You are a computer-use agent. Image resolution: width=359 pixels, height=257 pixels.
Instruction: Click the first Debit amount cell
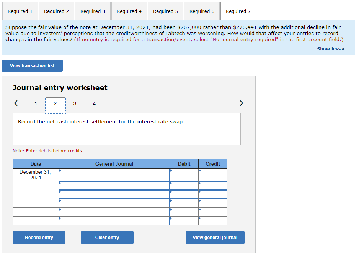[x=184, y=175]
